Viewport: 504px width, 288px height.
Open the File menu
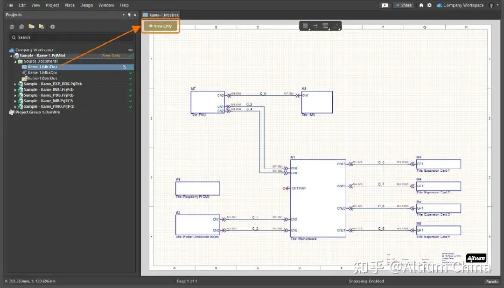click(x=10, y=5)
